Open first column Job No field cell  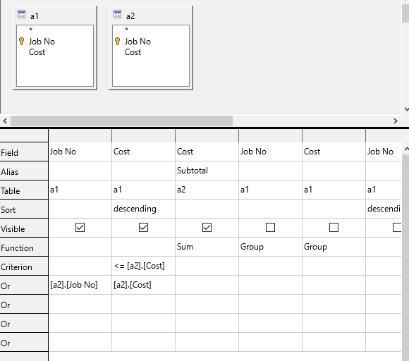[80, 152]
